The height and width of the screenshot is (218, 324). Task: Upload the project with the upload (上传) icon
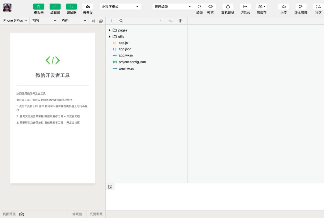(283, 7)
